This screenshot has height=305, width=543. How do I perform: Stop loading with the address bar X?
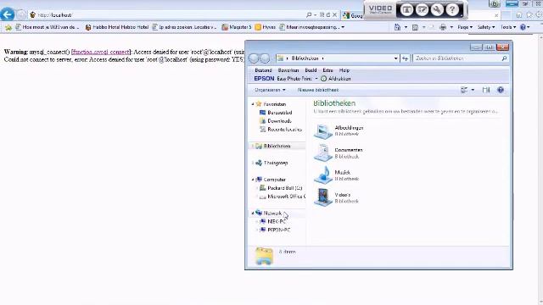[334, 15]
